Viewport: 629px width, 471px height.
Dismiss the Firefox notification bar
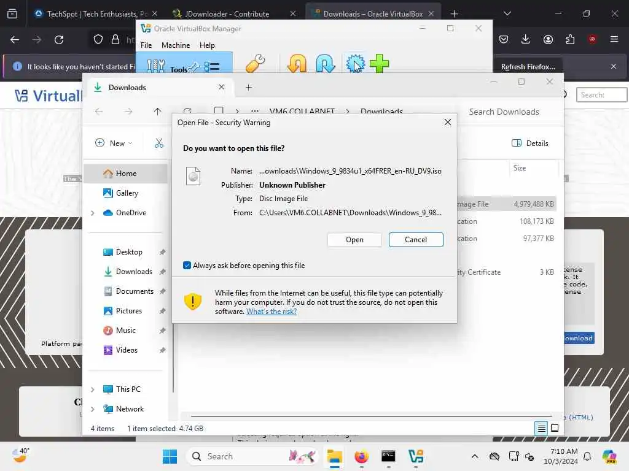coord(614,66)
